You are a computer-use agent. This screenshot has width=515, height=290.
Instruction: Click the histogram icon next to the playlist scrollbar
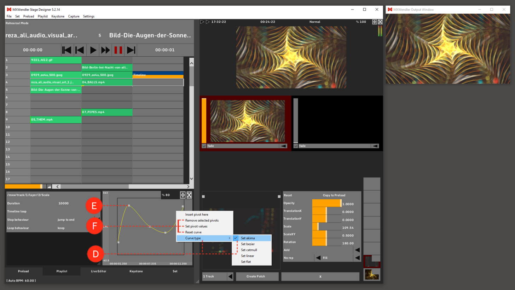50,186
